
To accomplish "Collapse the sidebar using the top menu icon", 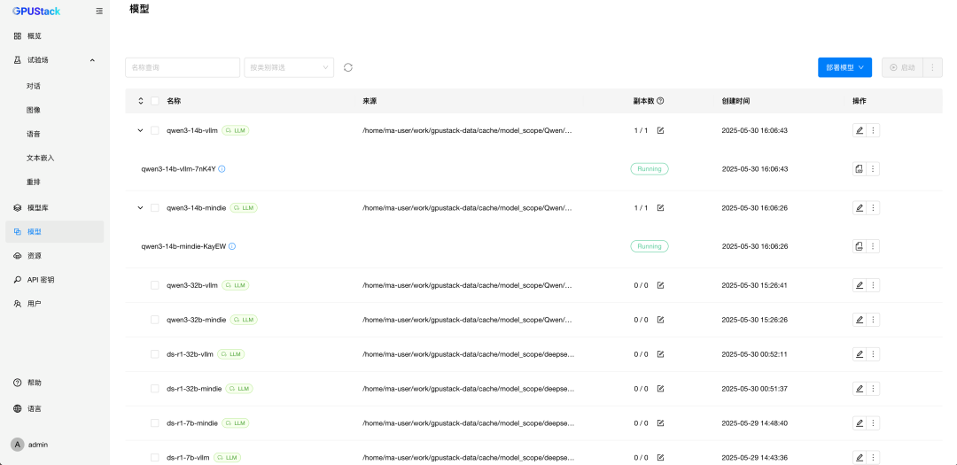I will (99, 12).
